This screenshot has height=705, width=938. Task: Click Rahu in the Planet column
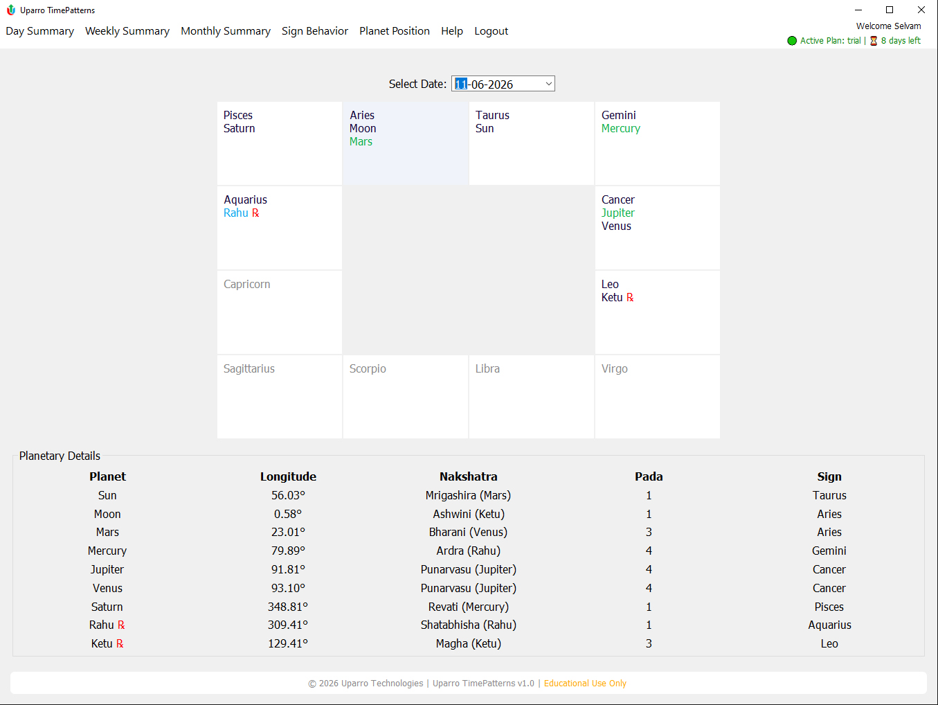point(102,625)
